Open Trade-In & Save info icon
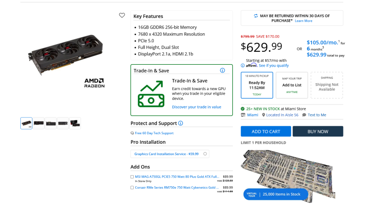Screen dimensions: 375x214 coord(222,70)
